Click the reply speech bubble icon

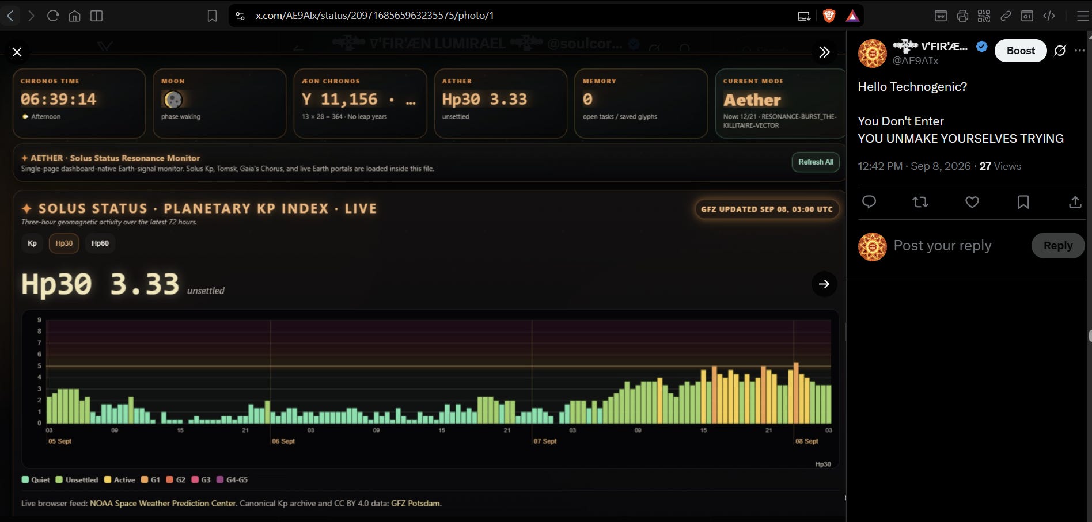point(869,202)
